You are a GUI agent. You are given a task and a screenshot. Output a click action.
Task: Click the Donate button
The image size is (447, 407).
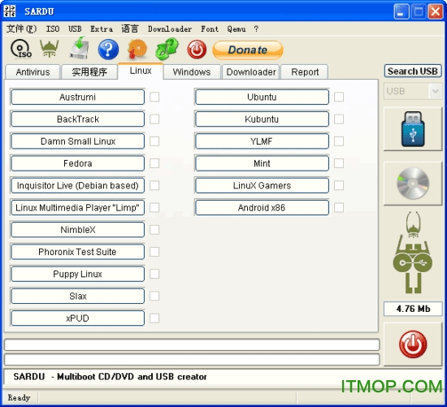click(248, 50)
